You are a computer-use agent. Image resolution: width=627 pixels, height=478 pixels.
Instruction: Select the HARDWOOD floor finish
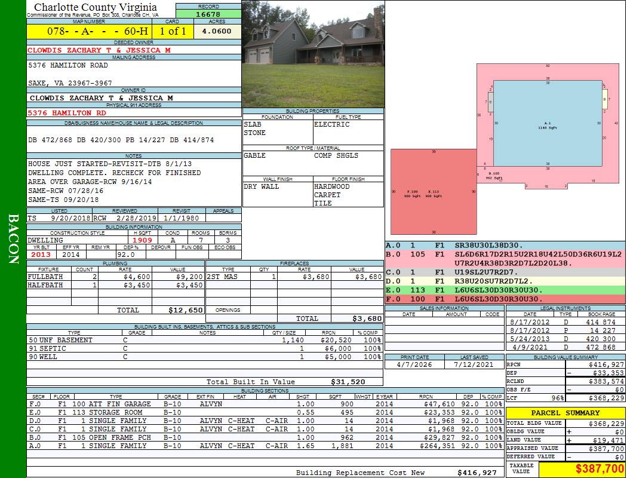tap(332, 186)
